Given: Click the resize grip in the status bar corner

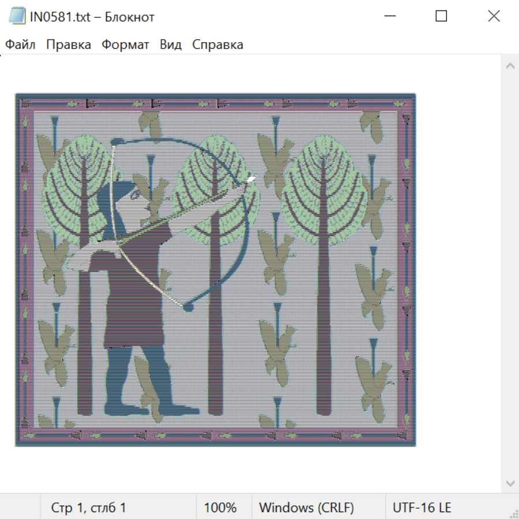Looking at the screenshot, I should click(513, 513).
